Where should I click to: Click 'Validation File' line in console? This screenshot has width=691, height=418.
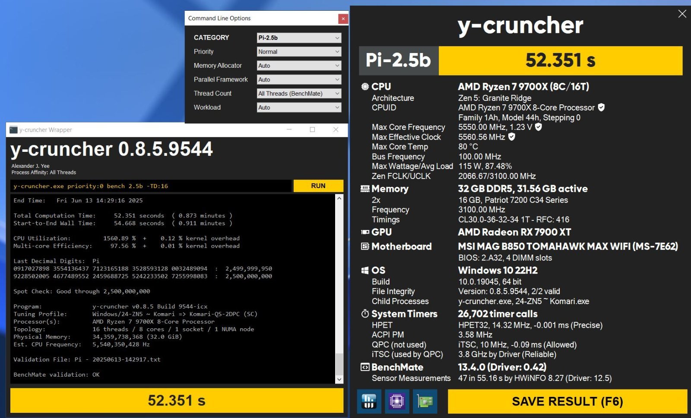click(x=87, y=359)
